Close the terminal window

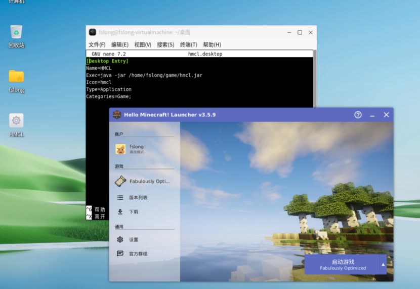(311, 32)
